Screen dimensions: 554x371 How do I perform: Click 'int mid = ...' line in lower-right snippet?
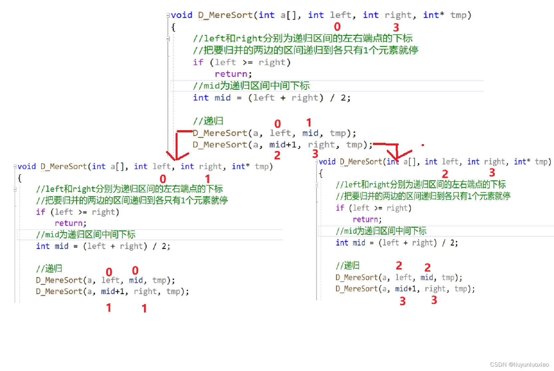pos(397,243)
